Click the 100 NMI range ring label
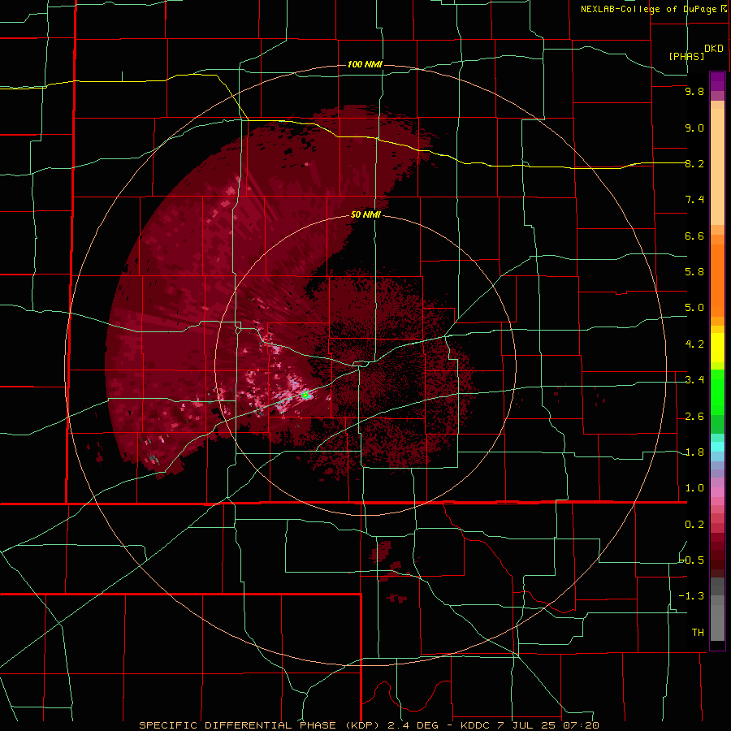Screen dimensions: 731x731 coord(365,64)
